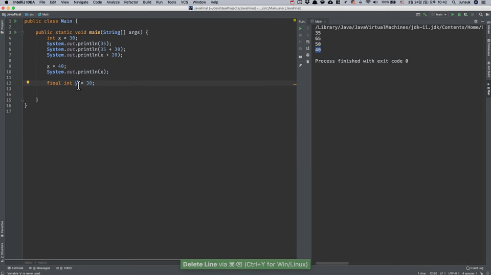Toggle the Structure tool window stripe
The image size is (491, 275).
[x=2, y=252]
